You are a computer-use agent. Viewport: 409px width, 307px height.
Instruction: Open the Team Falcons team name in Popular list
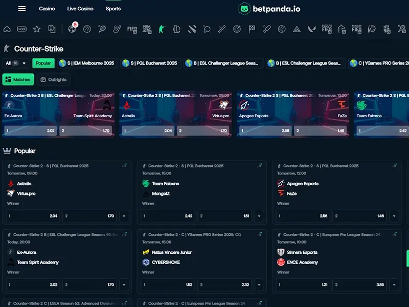pyautogui.click(x=165, y=184)
